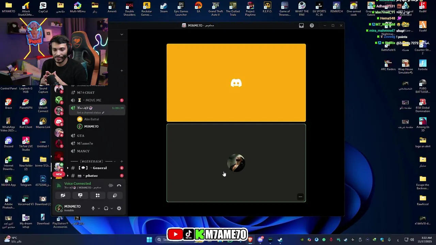The width and height of the screenshot is (436, 245).
Task: Open Windows Start menu
Action: pos(149,240)
